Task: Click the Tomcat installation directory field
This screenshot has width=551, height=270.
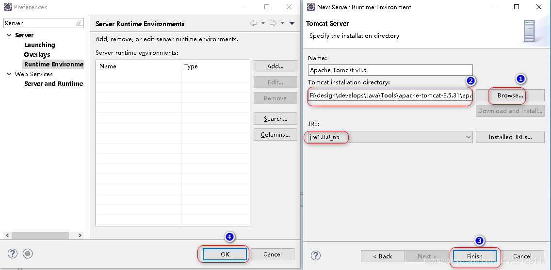Action: pyautogui.click(x=390, y=95)
